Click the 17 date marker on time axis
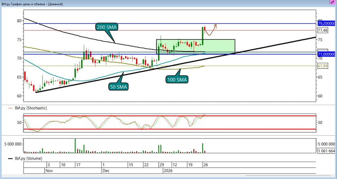Image resolution: width=337 pixels, height=179 pixels. [x=78, y=165]
